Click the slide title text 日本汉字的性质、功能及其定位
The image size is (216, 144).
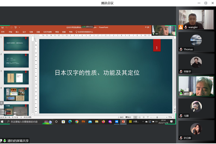[x=97, y=73]
